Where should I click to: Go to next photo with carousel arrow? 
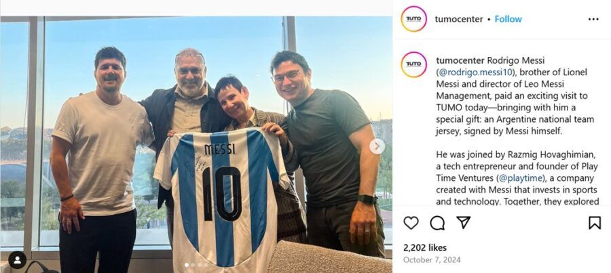click(377, 146)
